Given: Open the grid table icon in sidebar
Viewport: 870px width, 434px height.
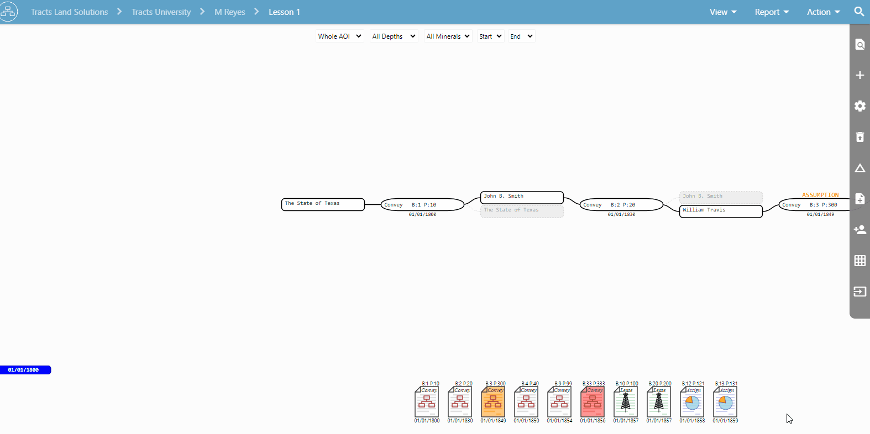Looking at the screenshot, I should click(x=859, y=261).
